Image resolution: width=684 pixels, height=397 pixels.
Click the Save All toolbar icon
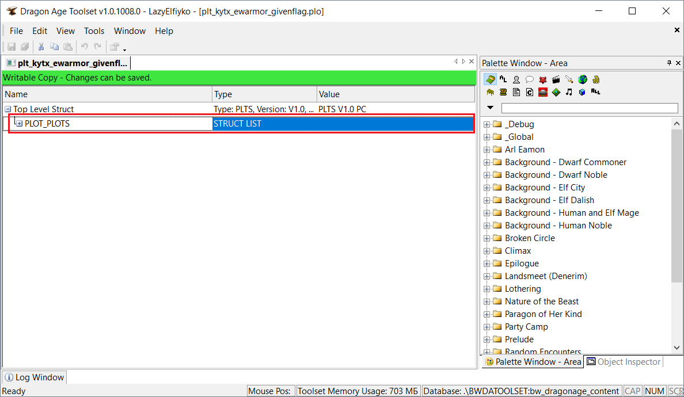click(x=25, y=47)
